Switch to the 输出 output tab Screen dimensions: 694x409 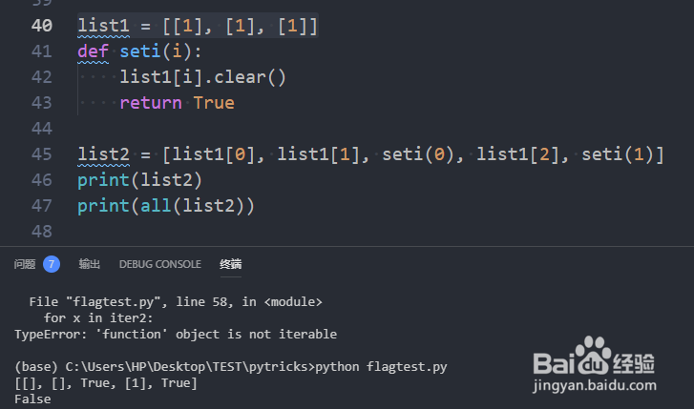tap(89, 264)
